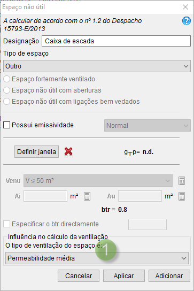Choose Espaço não útil com ligações bem vedados
Viewport: 194px width, 291px height.
[x=6, y=102]
